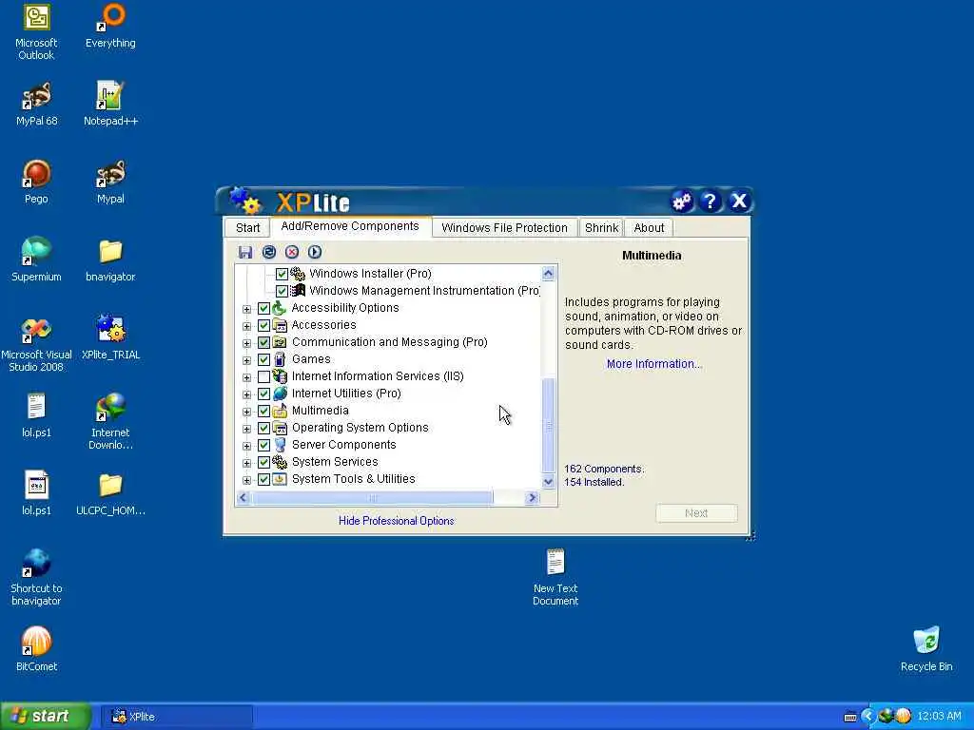Expand Internet Information Services (IIS) node
The image size is (974, 730).
(x=246, y=377)
